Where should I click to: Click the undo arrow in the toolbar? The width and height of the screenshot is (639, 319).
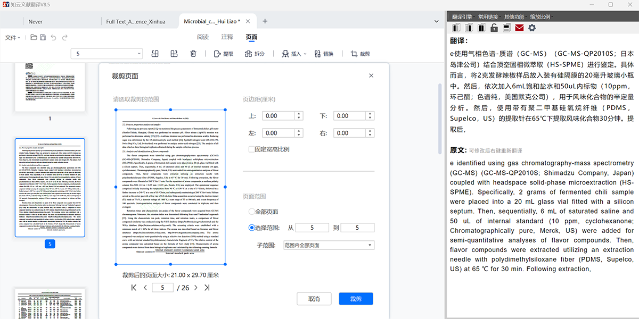[x=52, y=37]
